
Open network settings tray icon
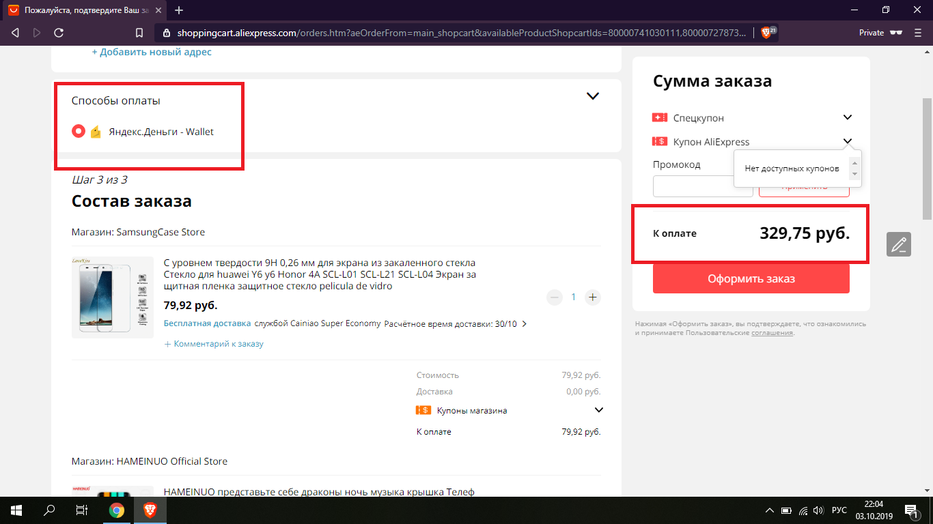click(x=803, y=510)
